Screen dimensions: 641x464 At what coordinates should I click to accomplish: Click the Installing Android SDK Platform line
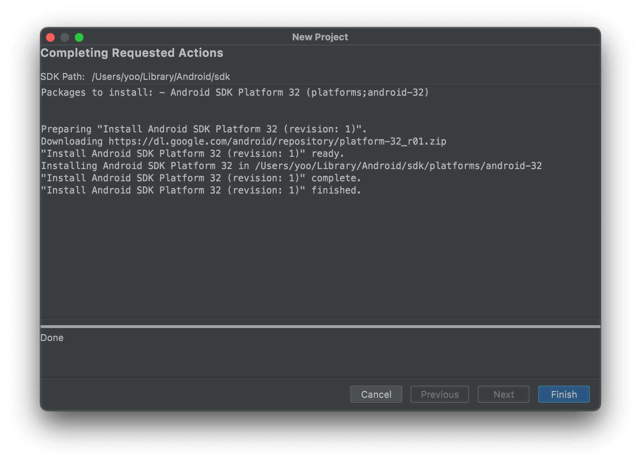click(x=291, y=166)
